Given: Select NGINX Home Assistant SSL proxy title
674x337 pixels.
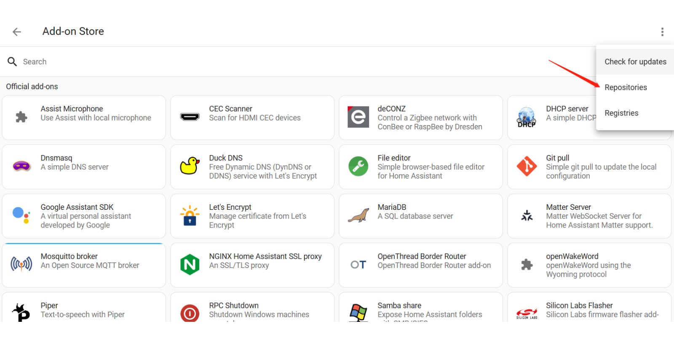Looking at the screenshot, I should [265, 256].
